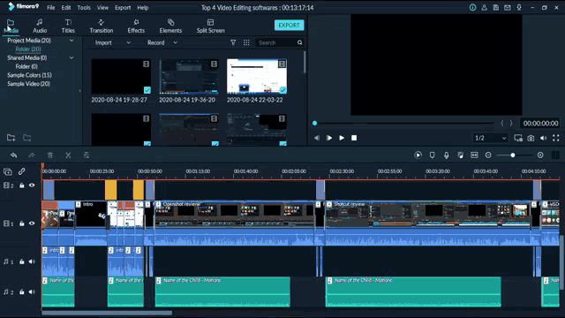Toggle lock on video track 2

point(21,185)
